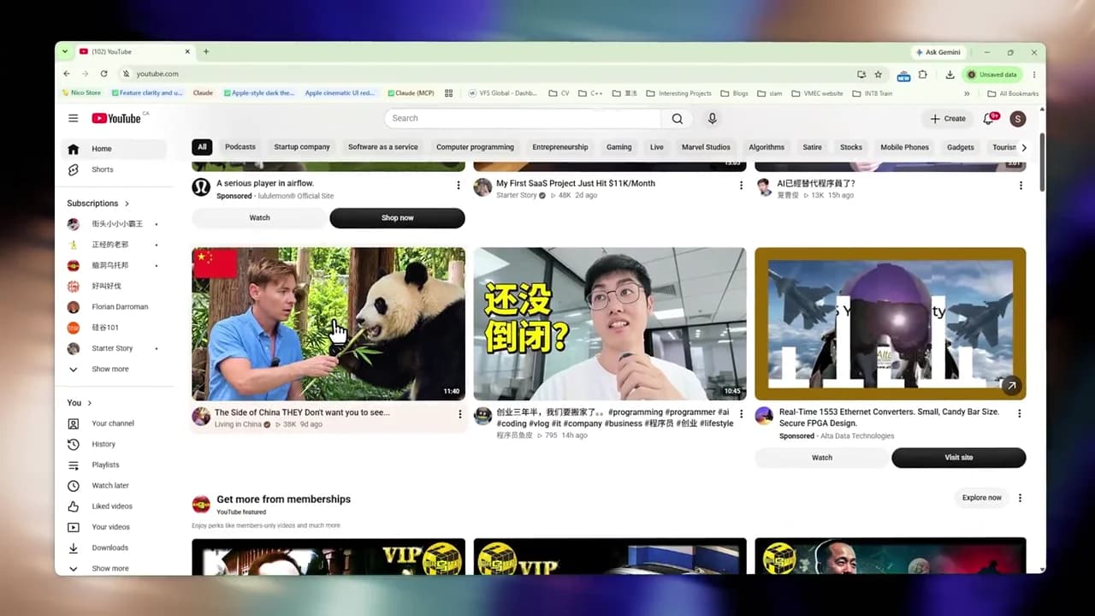Click Shop now button
The width and height of the screenshot is (1095, 616).
pos(397,218)
